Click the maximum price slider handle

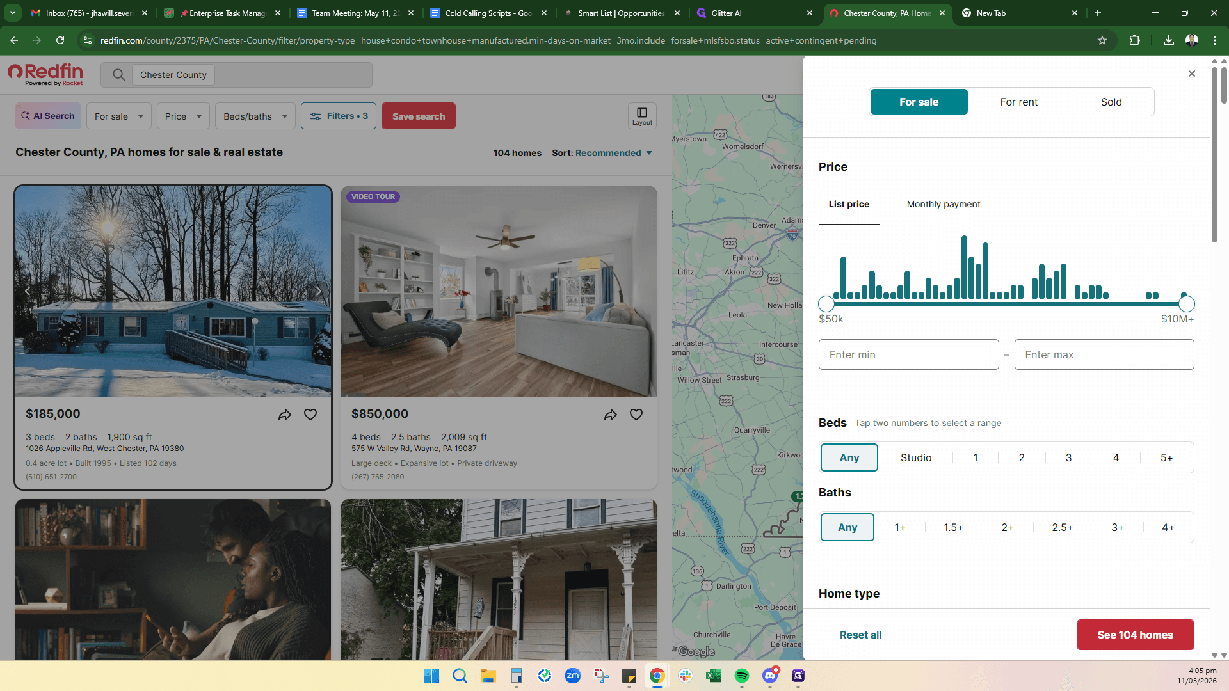pos(1186,304)
